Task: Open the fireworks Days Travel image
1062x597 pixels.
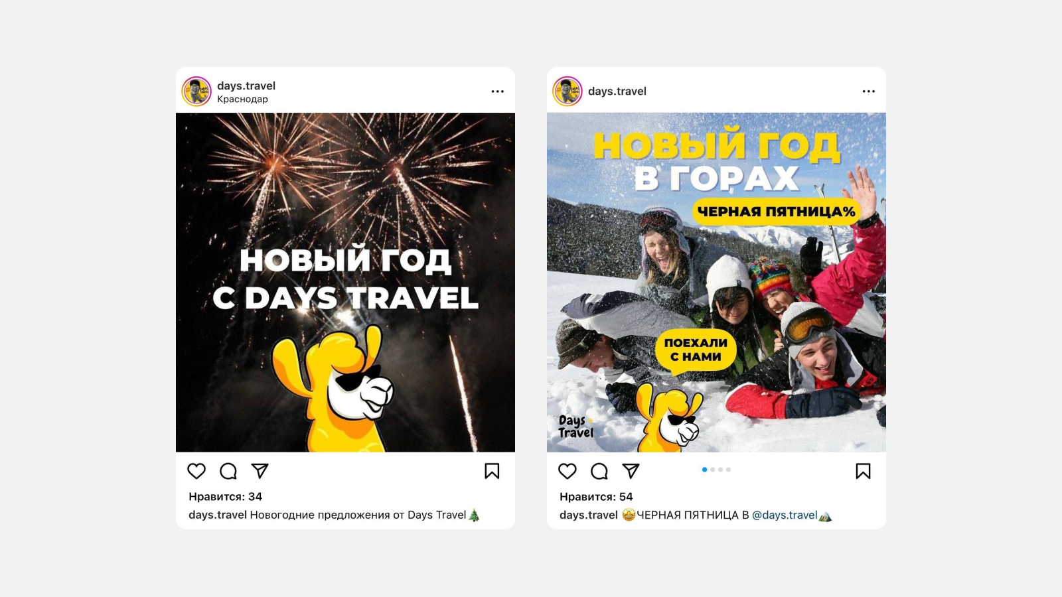Action: coord(345,283)
